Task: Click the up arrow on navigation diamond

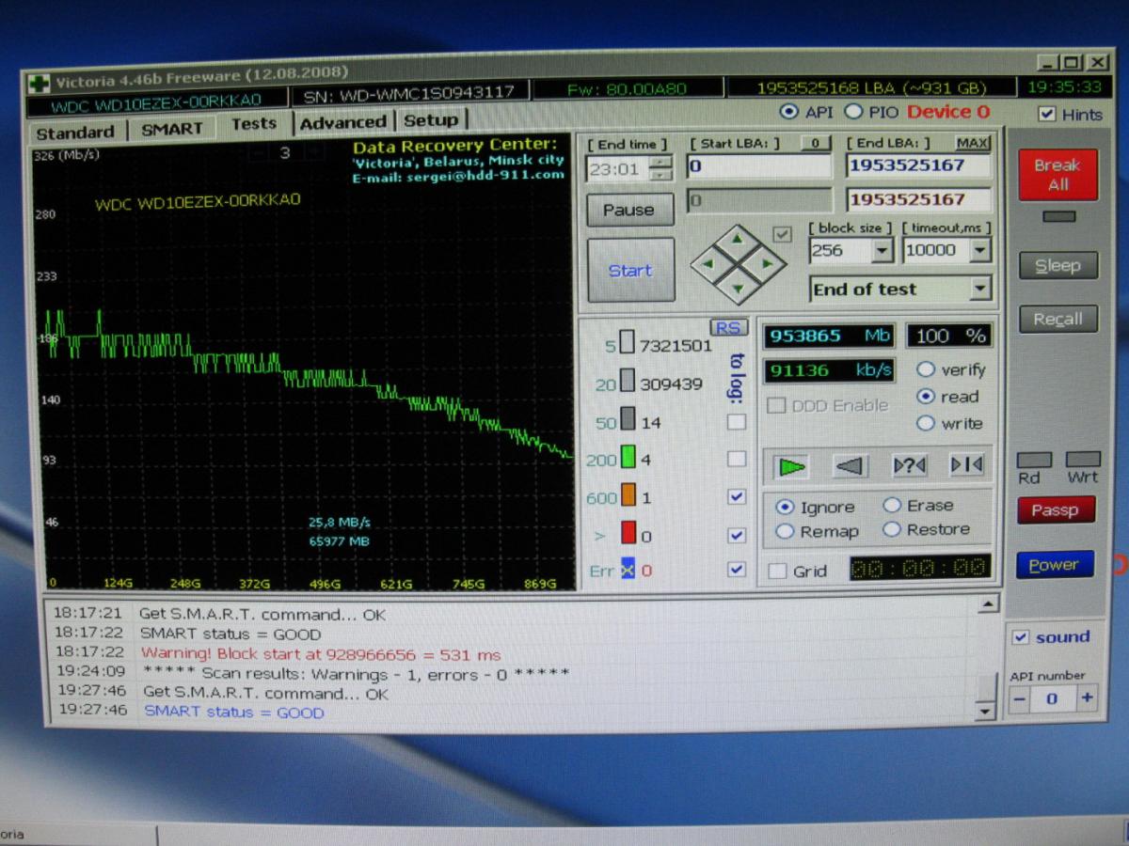Action: click(x=738, y=239)
